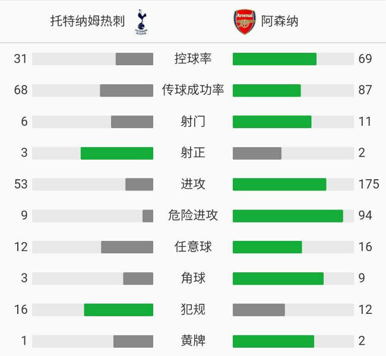This screenshot has height=356, width=386.
Task: Click Arsenal's green 危险进攻 bar
Action: pos(287,216)
